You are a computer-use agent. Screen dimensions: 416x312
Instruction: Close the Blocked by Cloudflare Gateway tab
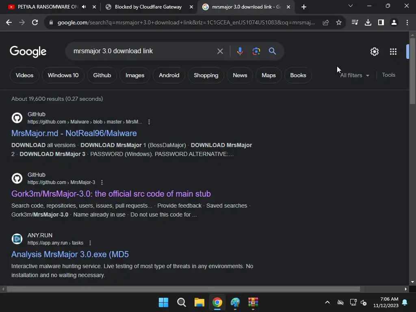pos(191,7)
